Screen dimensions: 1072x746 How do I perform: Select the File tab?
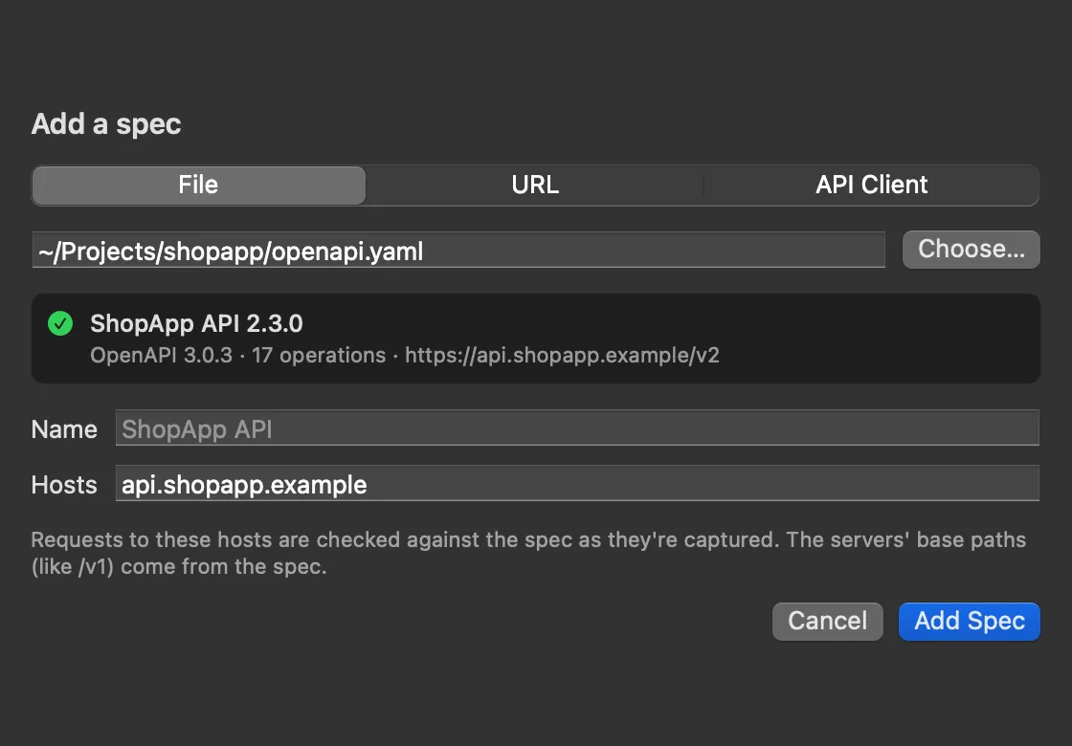point(198,186)
